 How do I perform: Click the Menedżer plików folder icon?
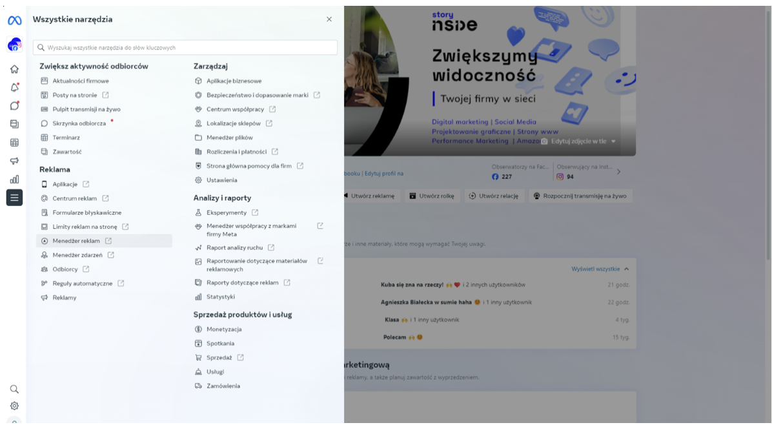198,138
